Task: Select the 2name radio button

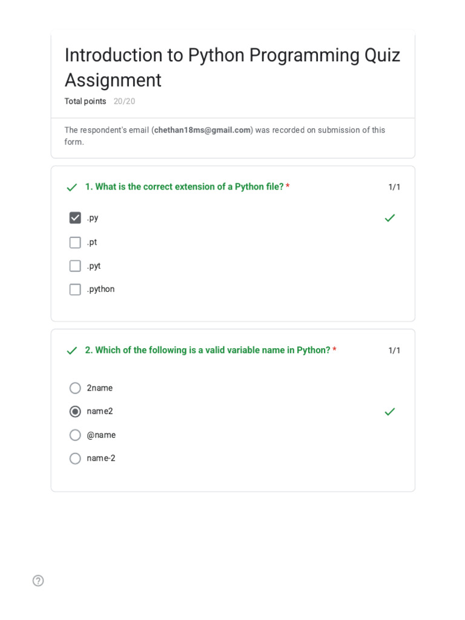Action: point(75,388)
